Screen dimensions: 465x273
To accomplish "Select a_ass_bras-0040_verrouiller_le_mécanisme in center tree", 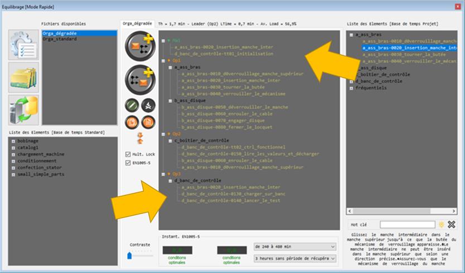I will 234,94.
